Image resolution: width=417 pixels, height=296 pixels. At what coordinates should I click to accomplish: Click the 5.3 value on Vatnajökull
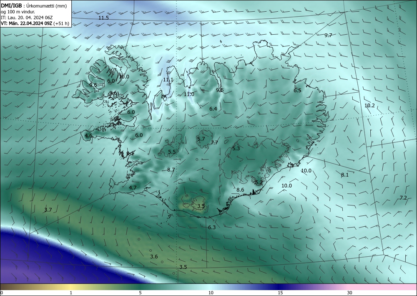point(236,149)
